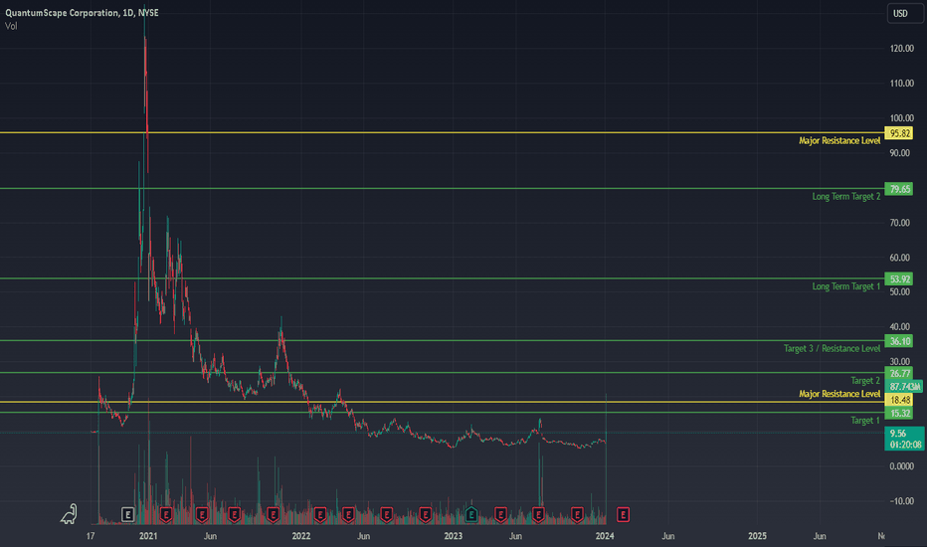Click the QuantumScape Corporation chart title

82,12
